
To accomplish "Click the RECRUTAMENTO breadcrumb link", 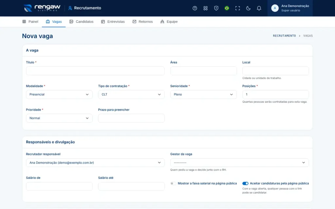I will [x=284, y=36].
